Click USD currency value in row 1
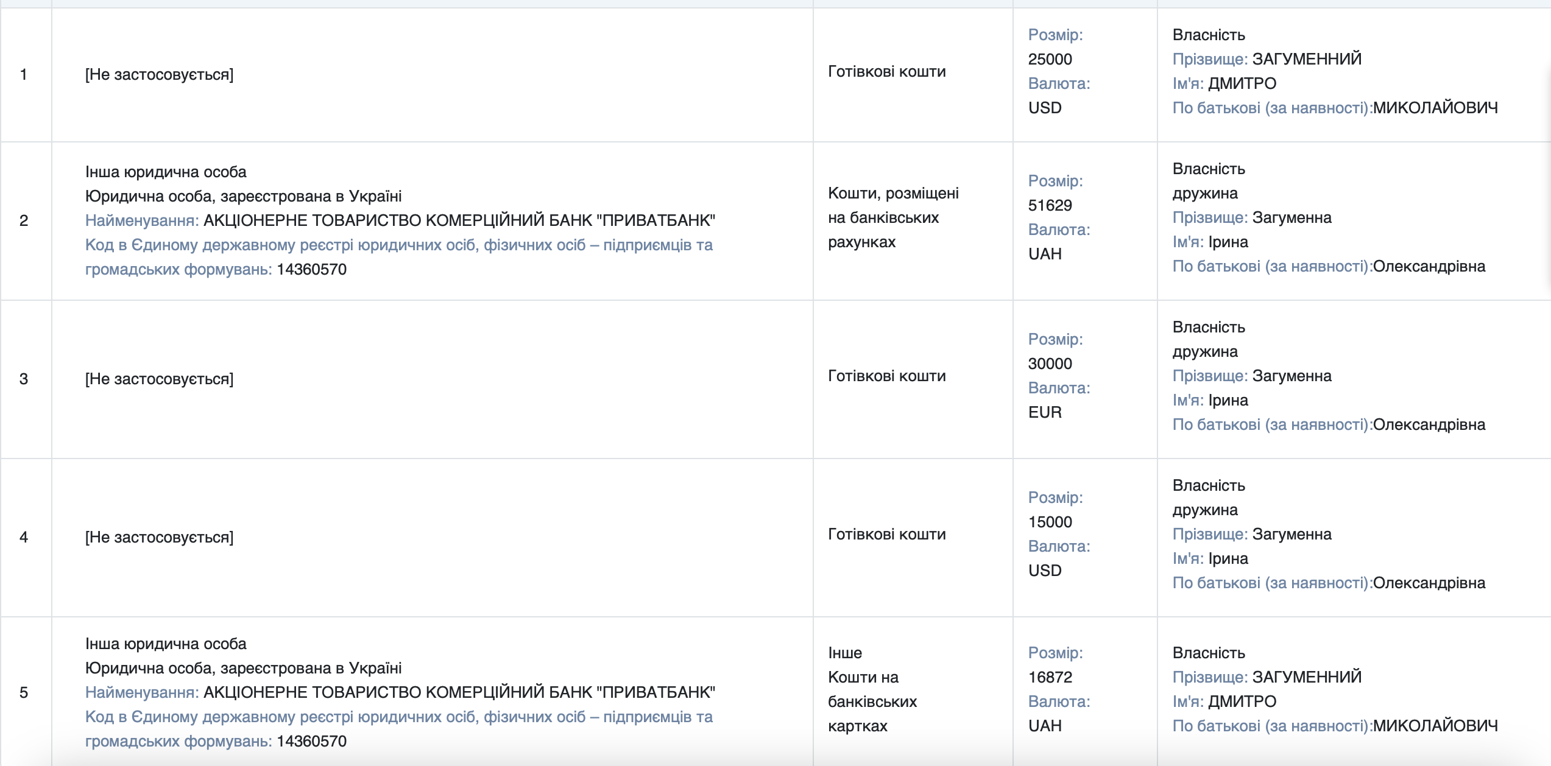 point(1045,108)
